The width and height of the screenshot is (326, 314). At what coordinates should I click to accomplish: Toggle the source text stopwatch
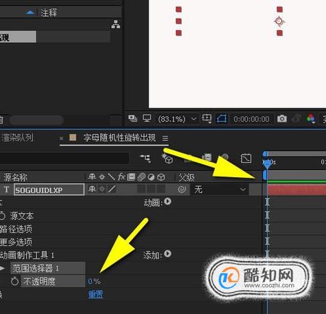(x=2, y=215)
